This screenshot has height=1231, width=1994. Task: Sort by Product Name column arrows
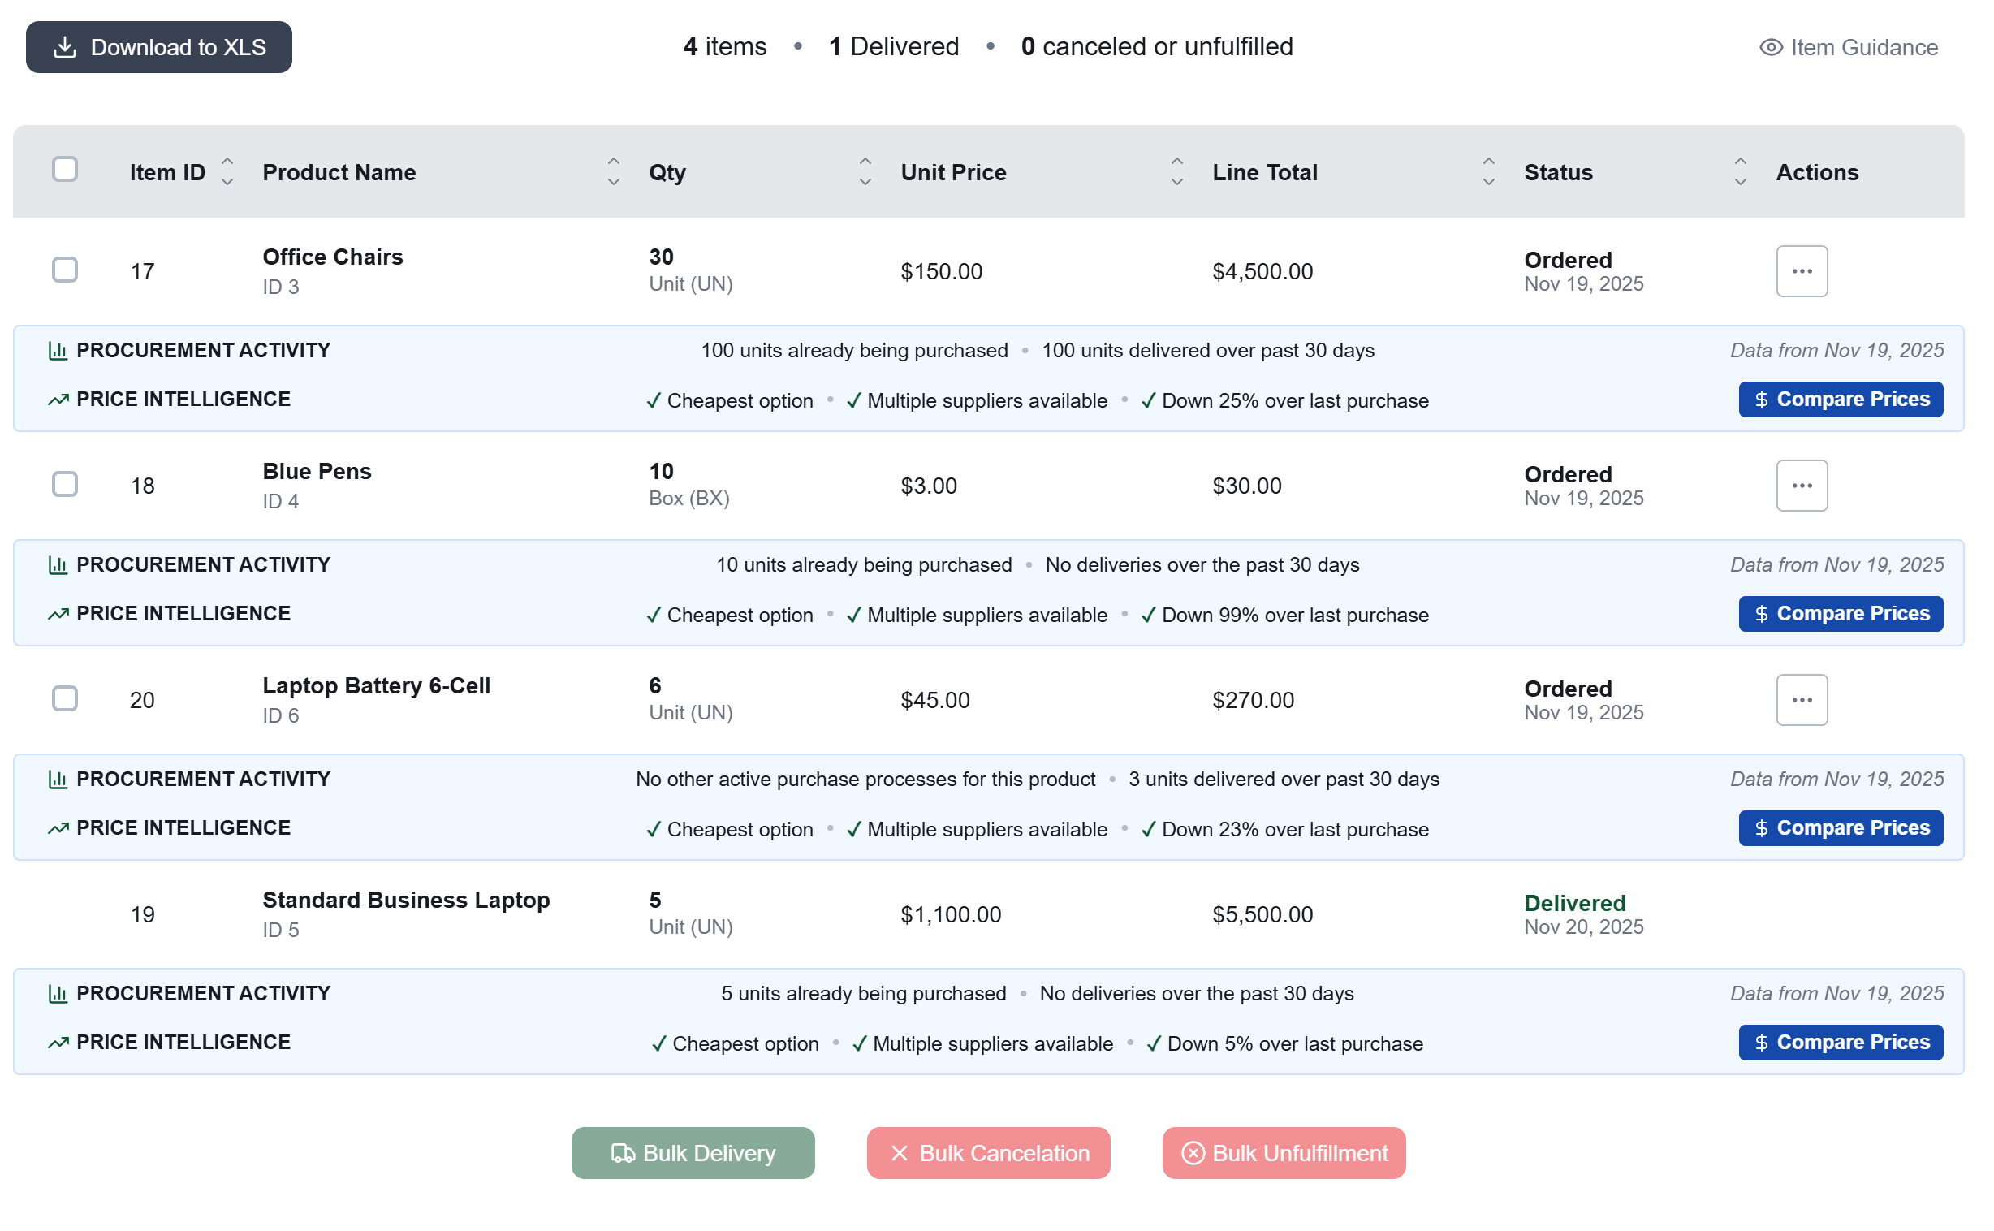[x=615, y=172]
